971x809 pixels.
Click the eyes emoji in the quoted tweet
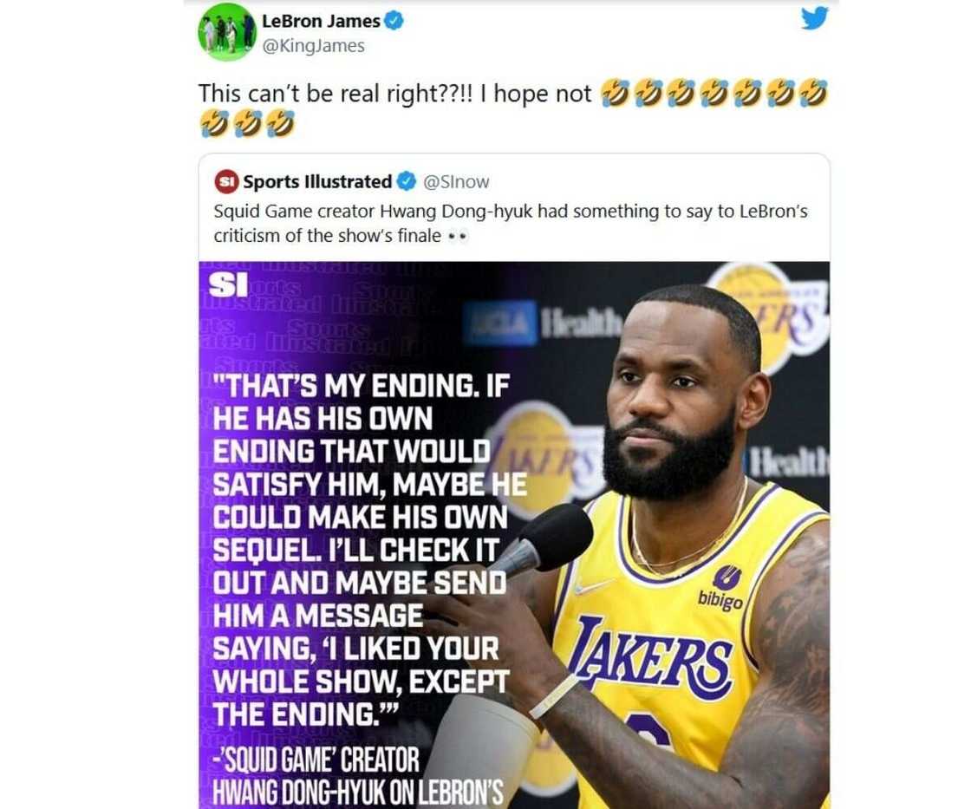click(x=458, y=235)
